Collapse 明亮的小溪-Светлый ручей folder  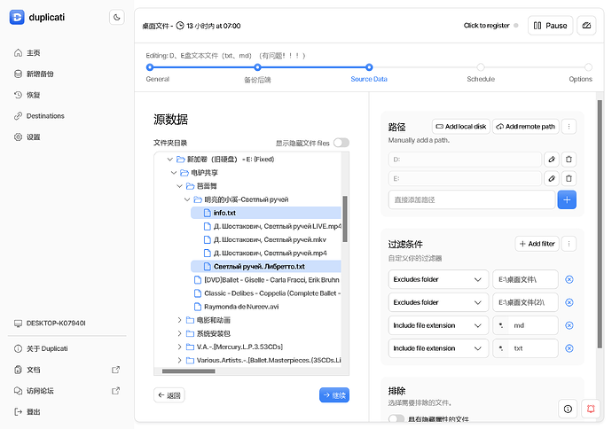(187, 199)
